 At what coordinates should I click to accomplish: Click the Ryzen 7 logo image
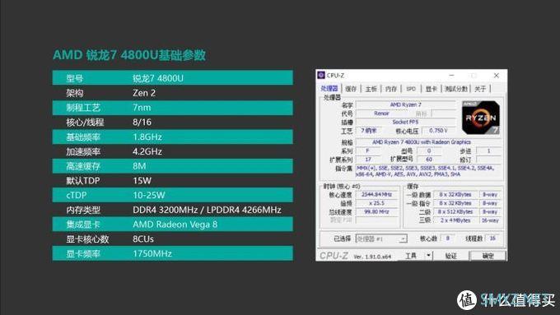point(480,118)
